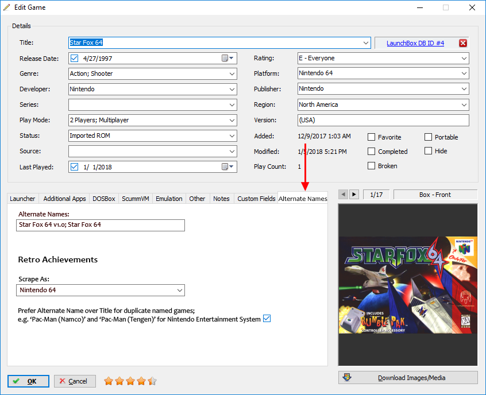Click the Star Fox 64 box art image

coord(408,285)
